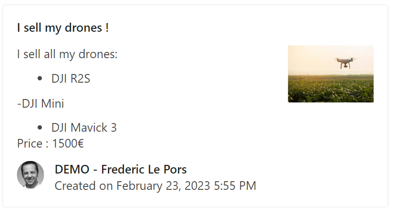Click the 5:55 PM timestamp
The height and width of the screenshot is (211, 397).
pos(235,186)
